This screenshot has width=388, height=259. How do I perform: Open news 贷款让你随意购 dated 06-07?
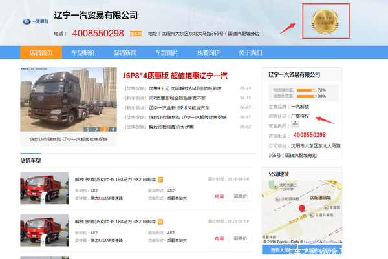pos(188,118)
